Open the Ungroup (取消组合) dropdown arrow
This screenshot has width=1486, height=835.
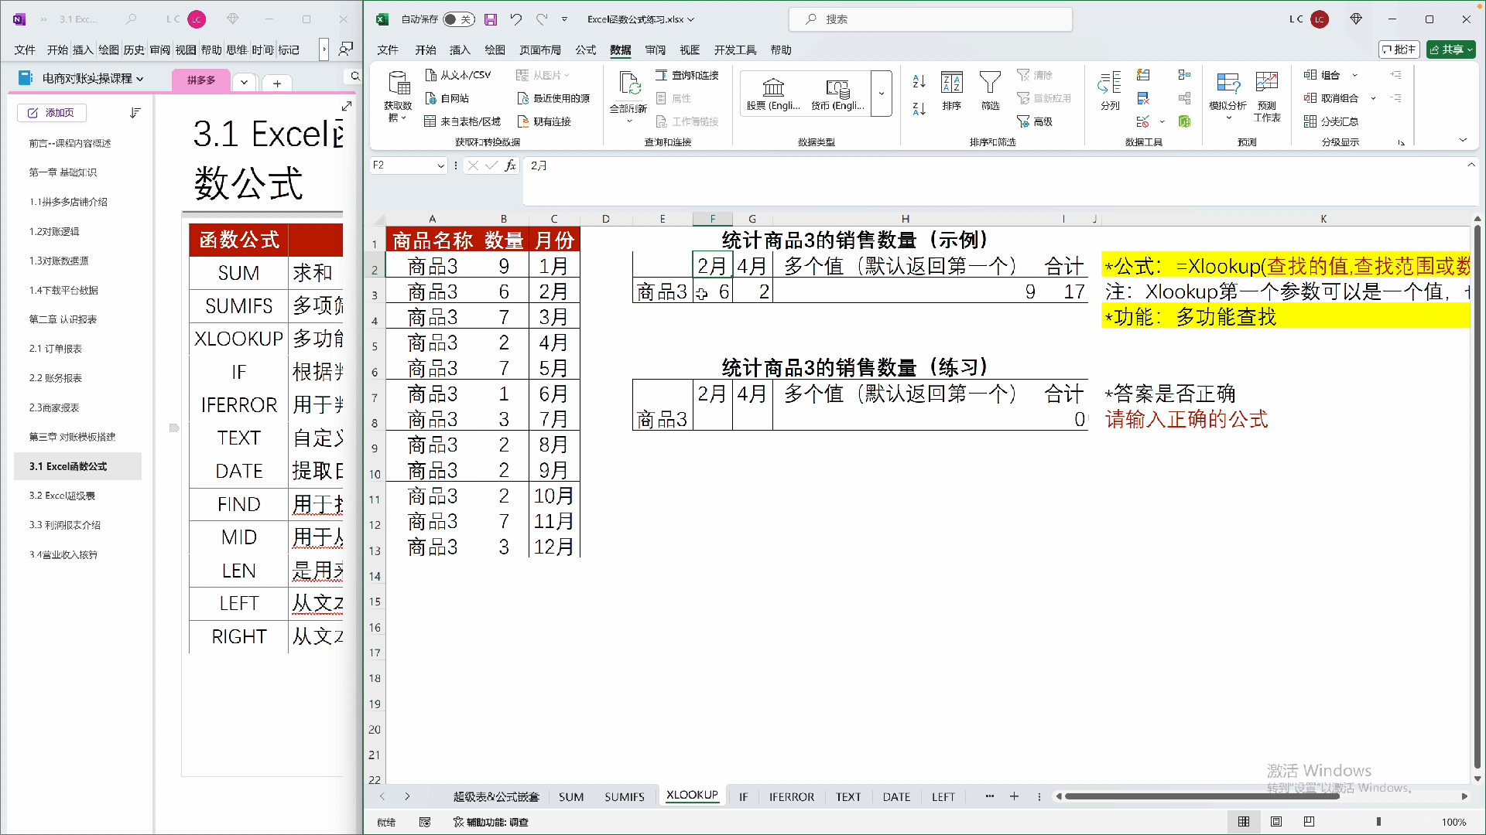click(1373, 98)
